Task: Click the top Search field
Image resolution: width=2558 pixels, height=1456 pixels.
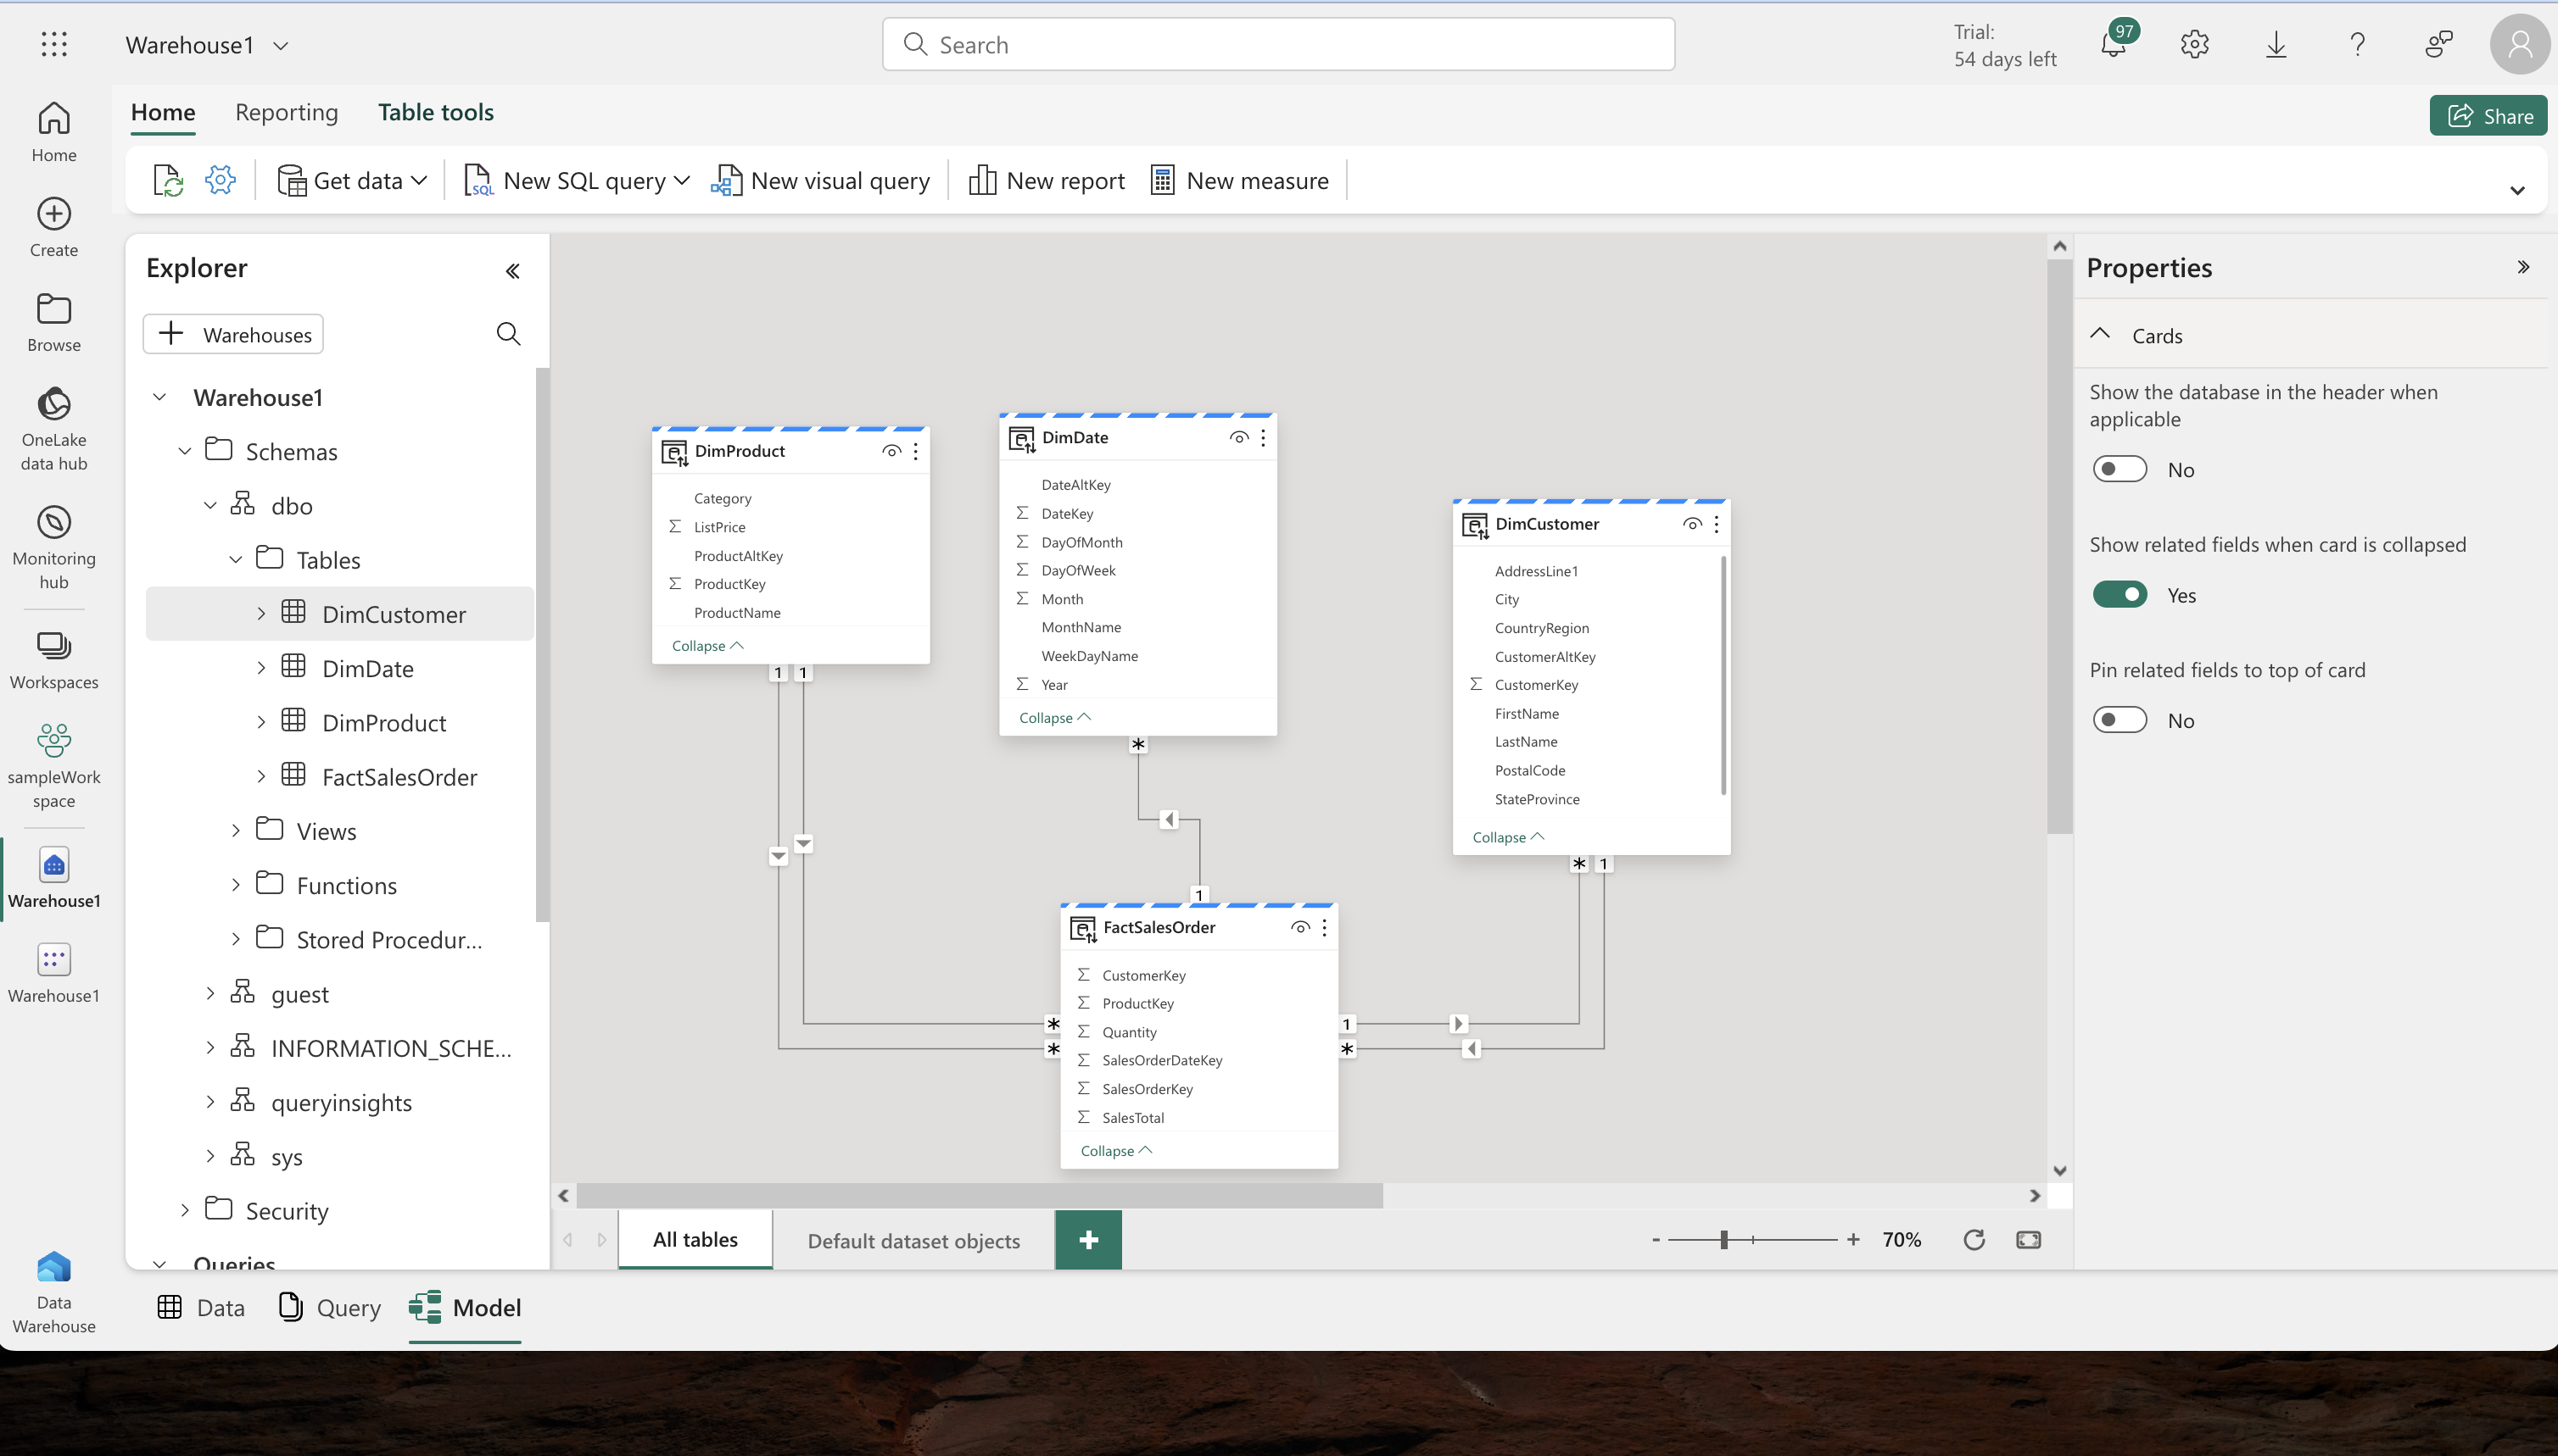Action: tap(1278, 44)
